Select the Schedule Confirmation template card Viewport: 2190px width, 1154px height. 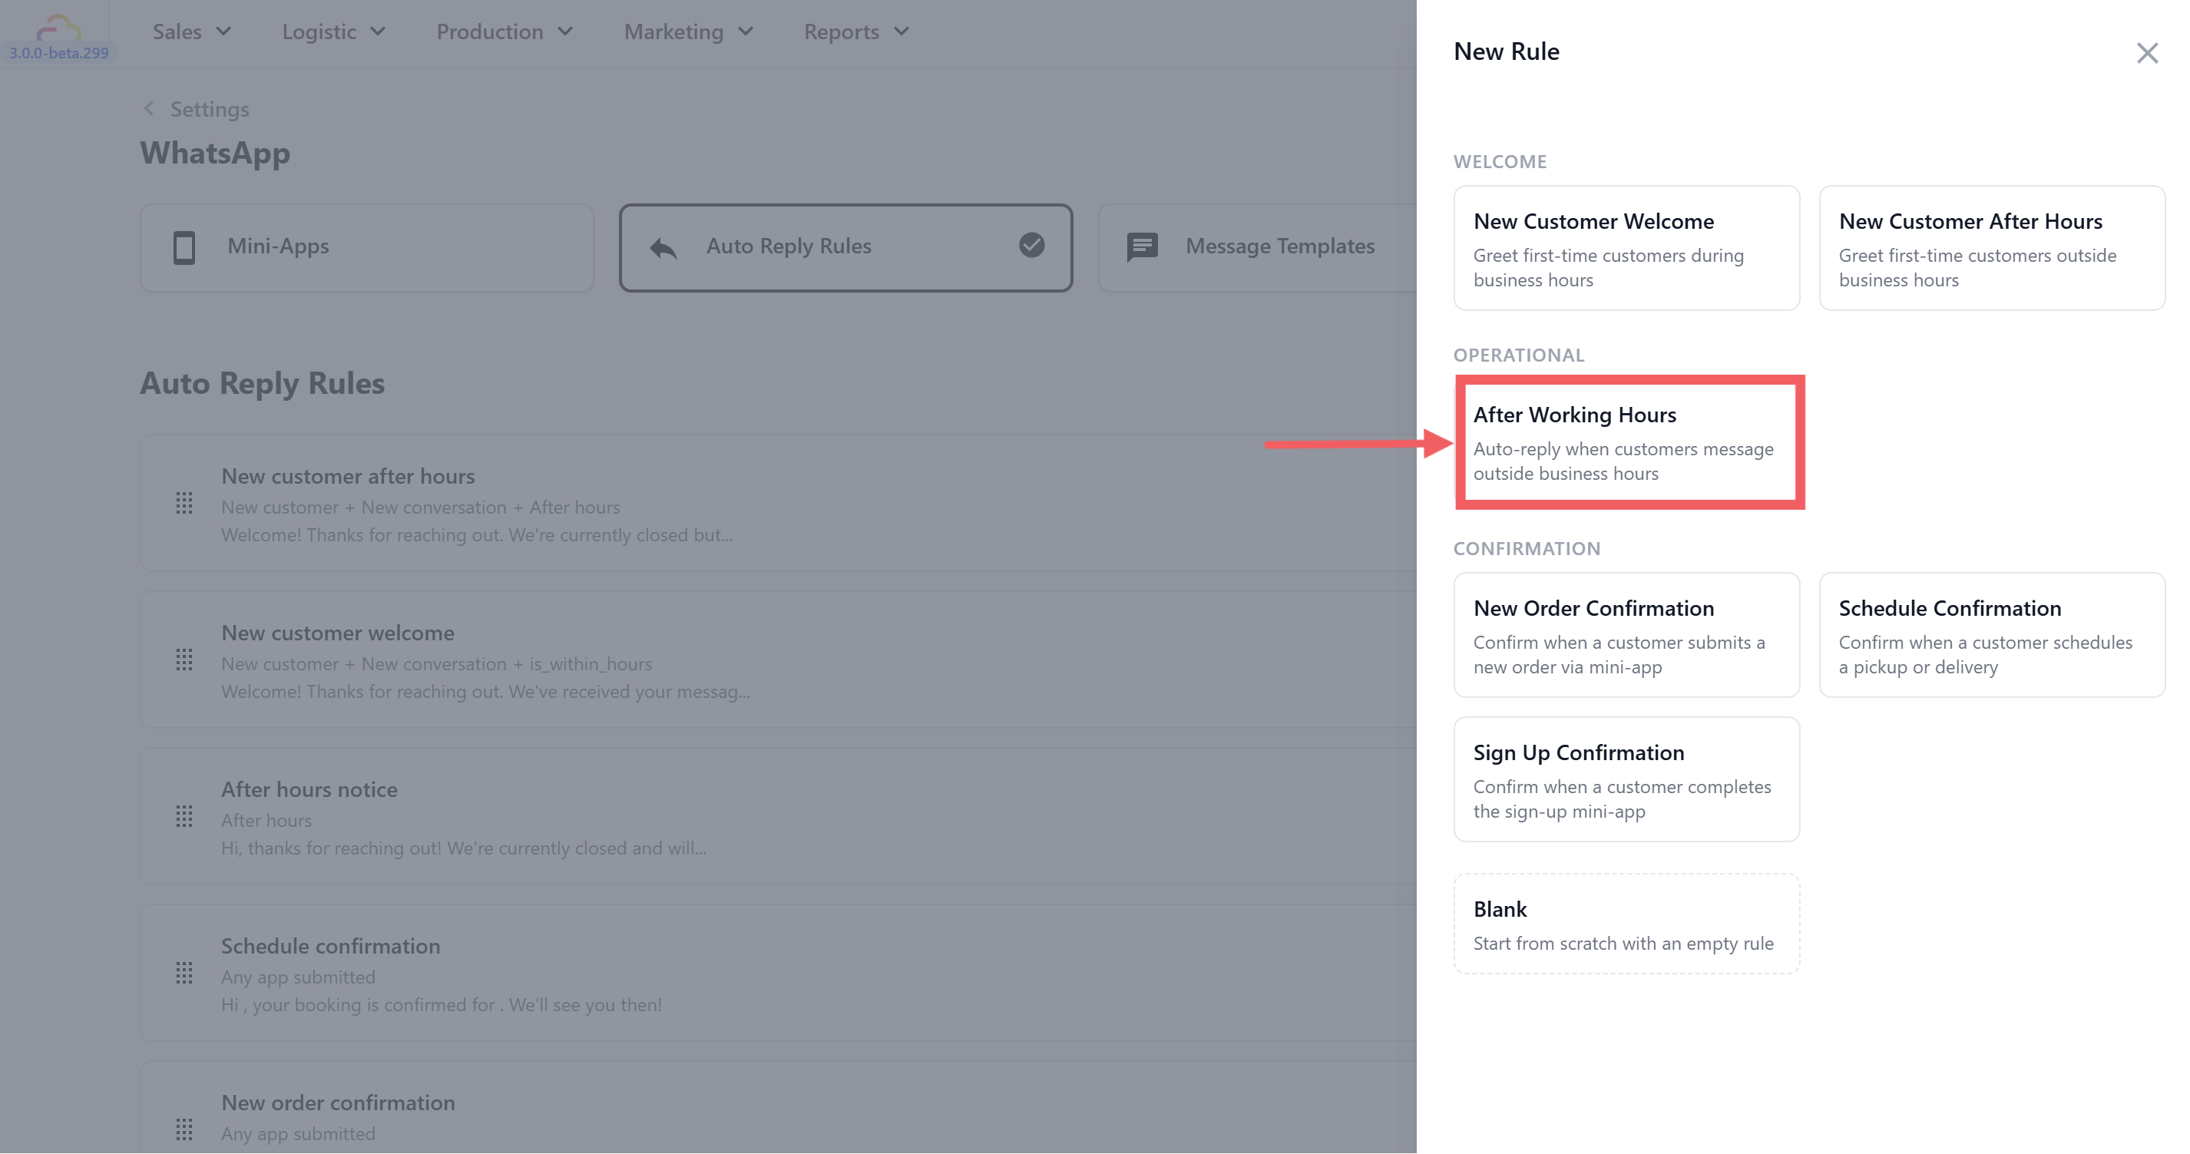point(1991,635)
